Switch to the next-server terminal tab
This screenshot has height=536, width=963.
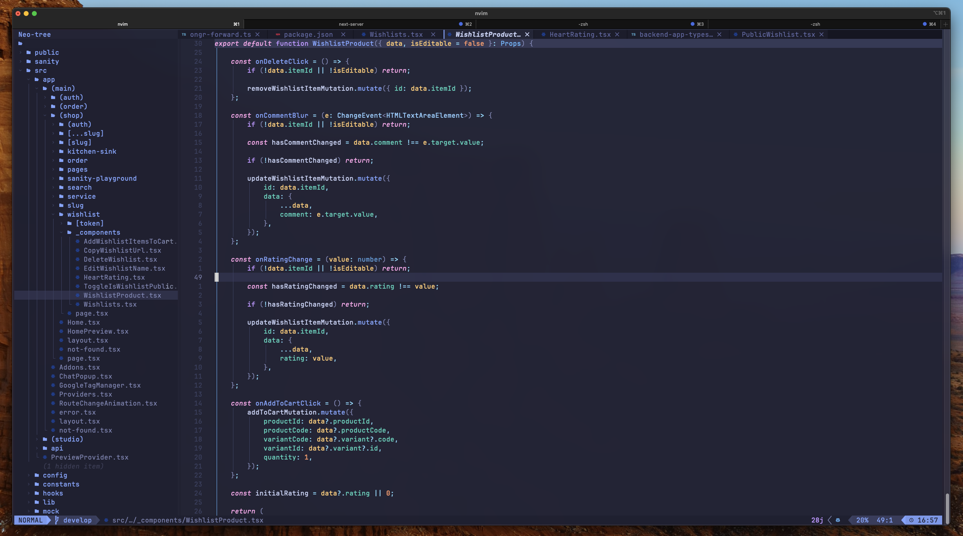(x=351, y=24)
